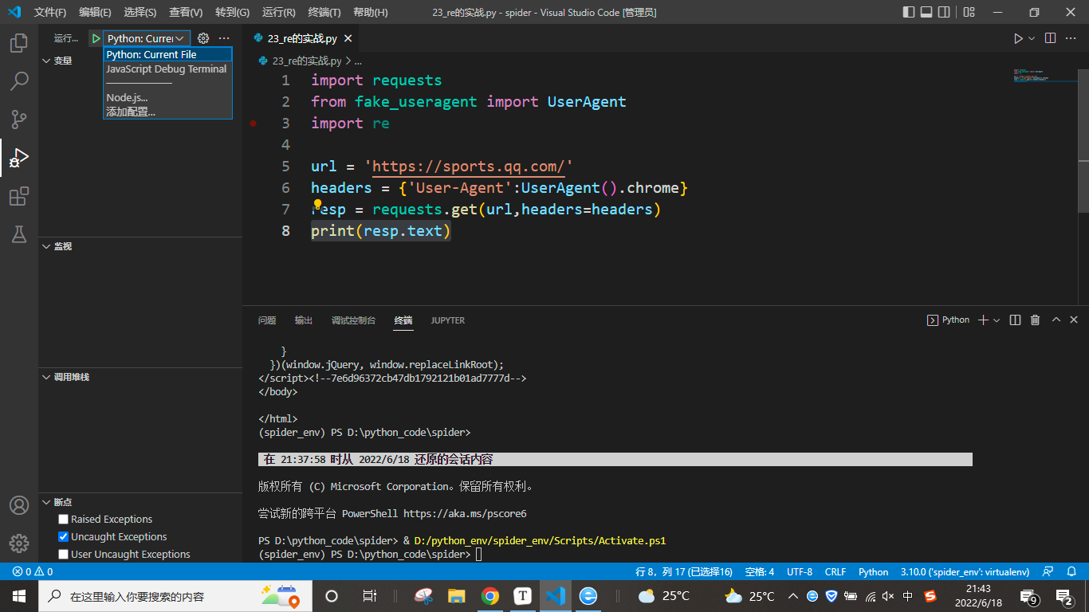Start debugging with the green play arrow
This screenshot has width=1089, height=612.
[x=96, y=38]
